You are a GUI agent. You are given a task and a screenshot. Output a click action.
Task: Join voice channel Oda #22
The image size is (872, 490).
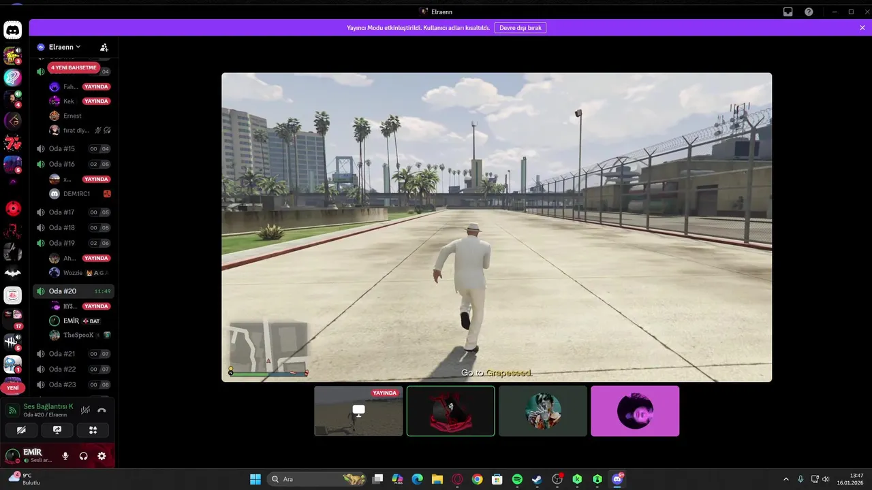(74, 369)
